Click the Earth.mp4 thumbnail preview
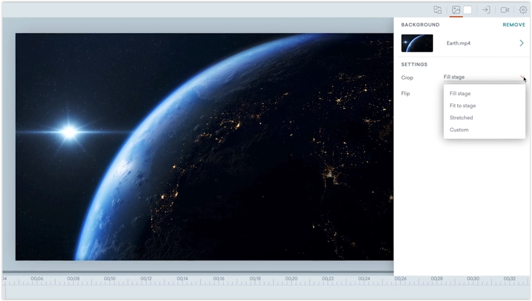The height and width of the screenshot is (301, 532). [x=417, y=43]
